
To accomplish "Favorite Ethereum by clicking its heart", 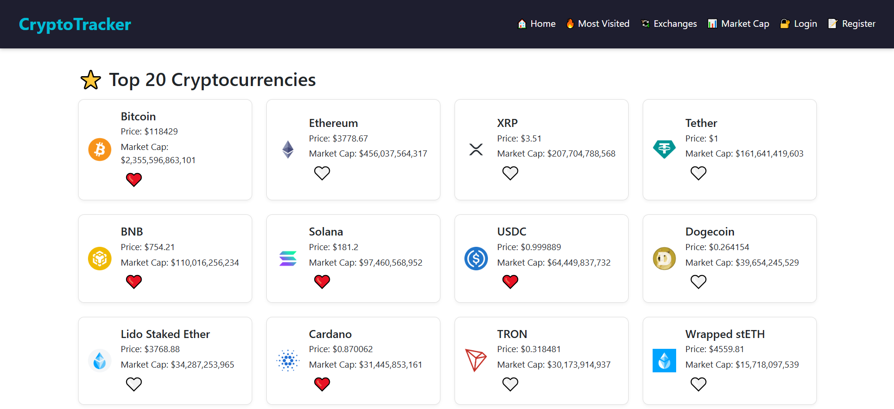I will coord(322,173).
